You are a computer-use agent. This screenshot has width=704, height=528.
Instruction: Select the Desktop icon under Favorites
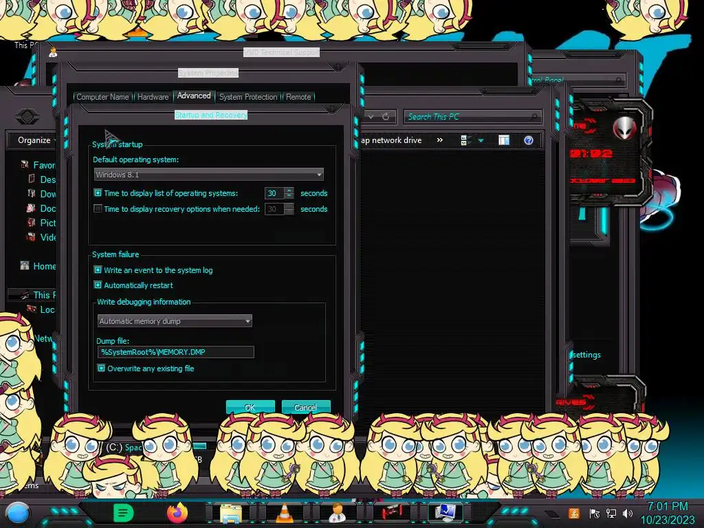click(32, 179)
